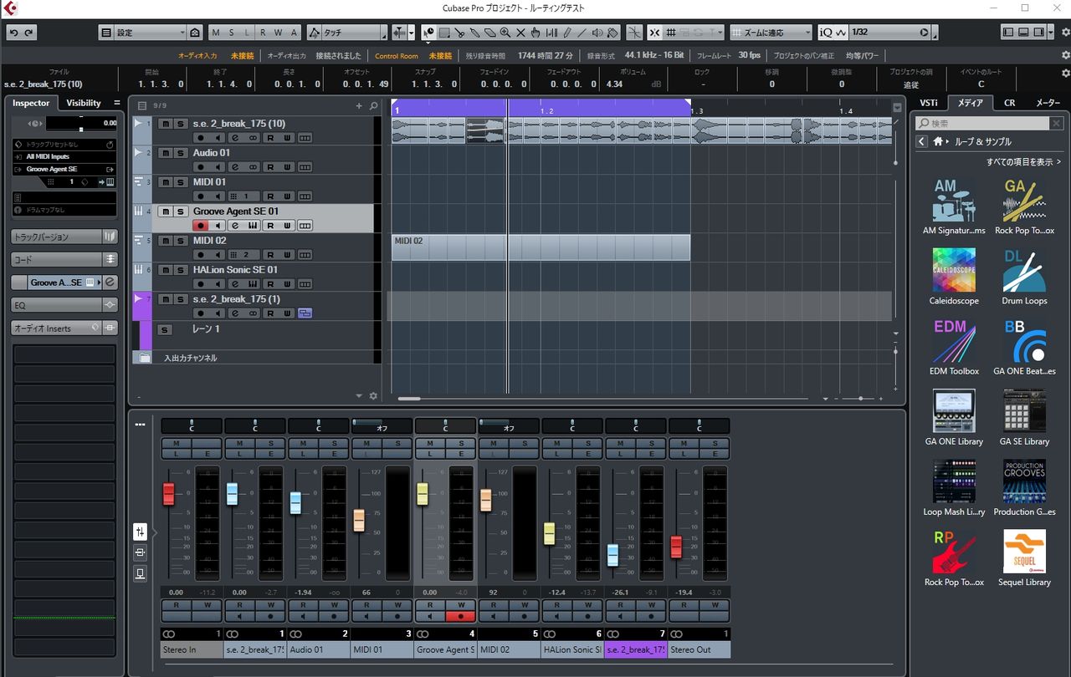Add a new track with plus icon

pyautogui.click(x=359, y=106)
